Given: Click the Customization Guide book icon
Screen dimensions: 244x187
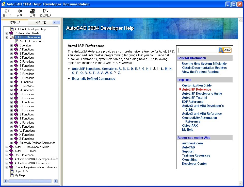Looking at the screenshot, I should point(11,33).
